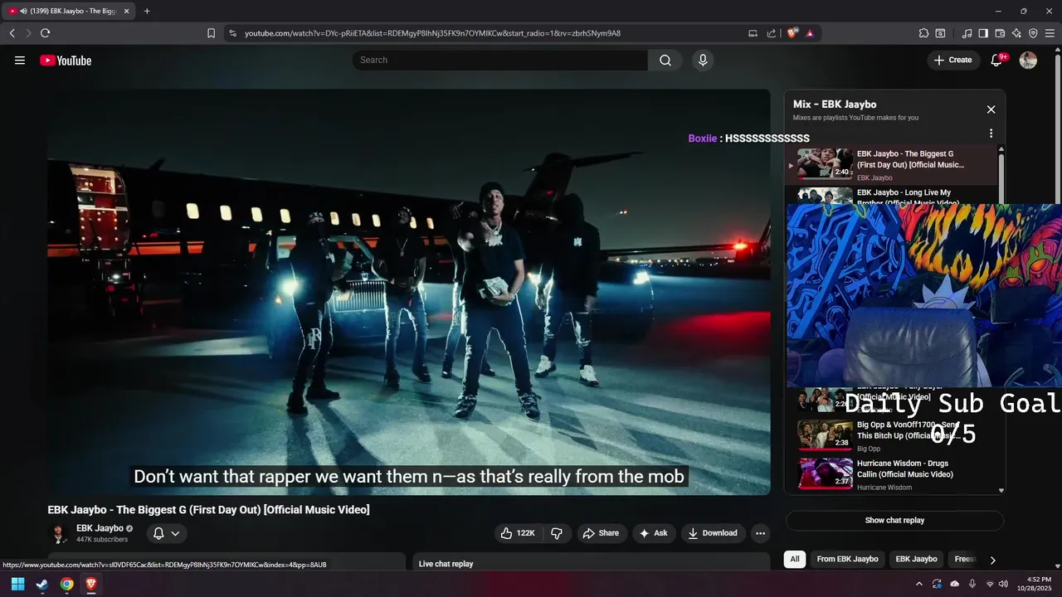1062x597 pixels.
Task: Open Brave Rewards triangle icon
Action: [x=810, y=33]
